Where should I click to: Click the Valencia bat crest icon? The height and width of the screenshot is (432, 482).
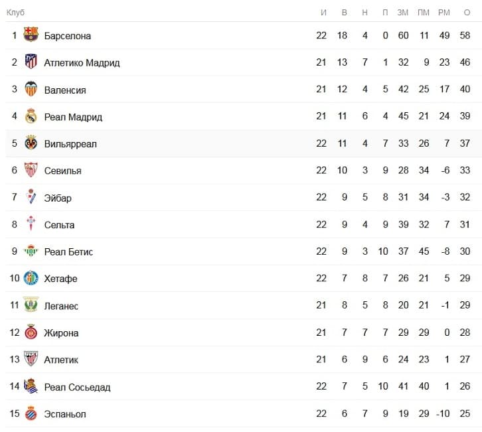[x=31, y=88]
